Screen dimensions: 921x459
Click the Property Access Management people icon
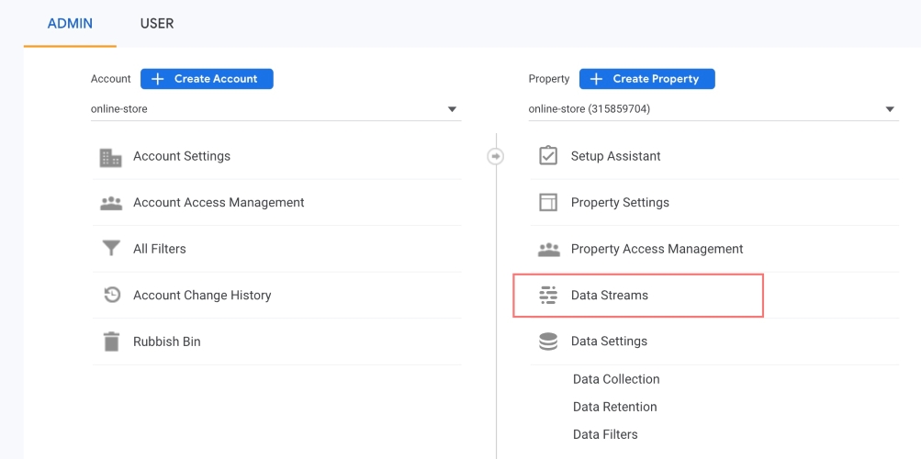point(548,249)
